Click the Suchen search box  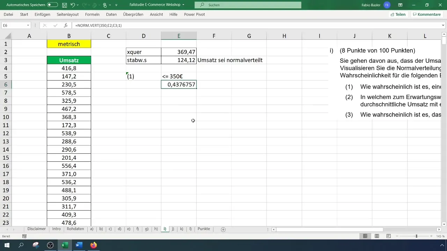248,5
